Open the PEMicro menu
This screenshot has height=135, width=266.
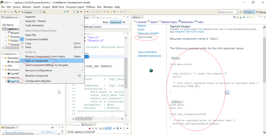(x=91, y=7)
